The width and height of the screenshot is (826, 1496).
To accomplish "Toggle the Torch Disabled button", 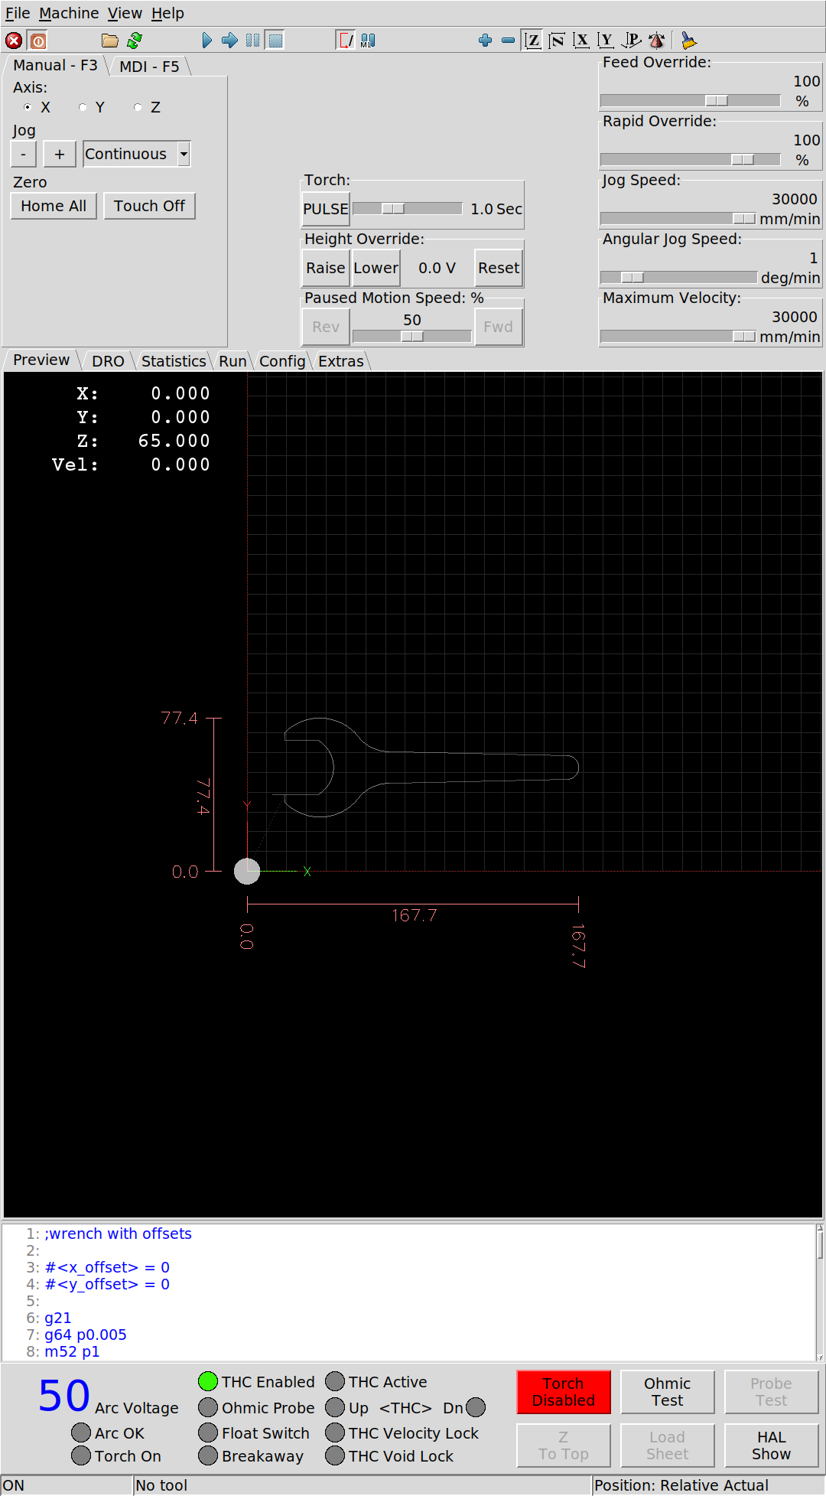I will click(x=564, y=1392).
